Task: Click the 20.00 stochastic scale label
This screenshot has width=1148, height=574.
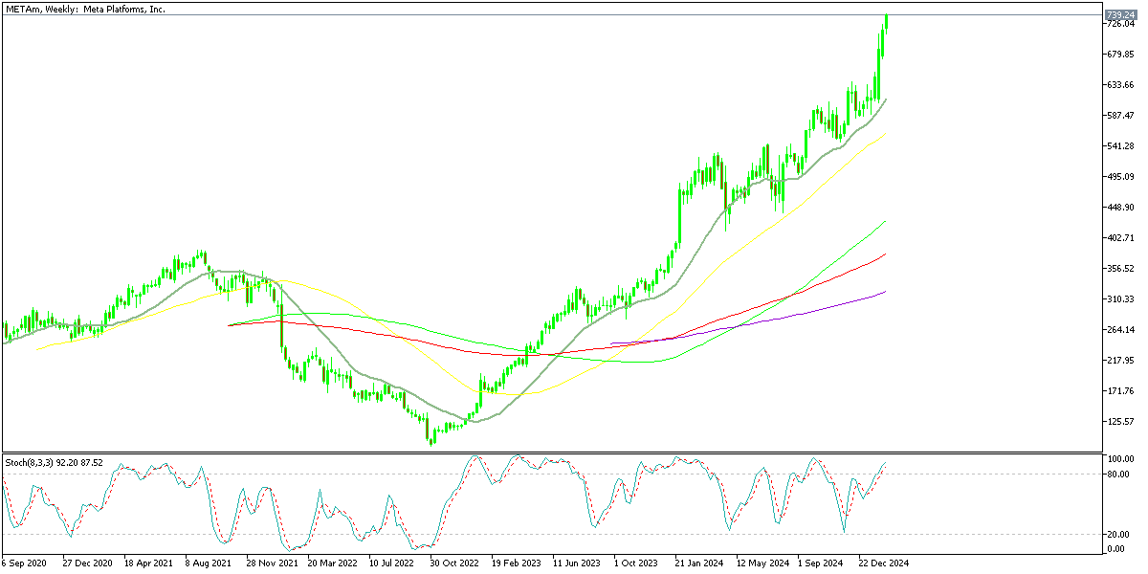Action: (x=1119, y=535)
